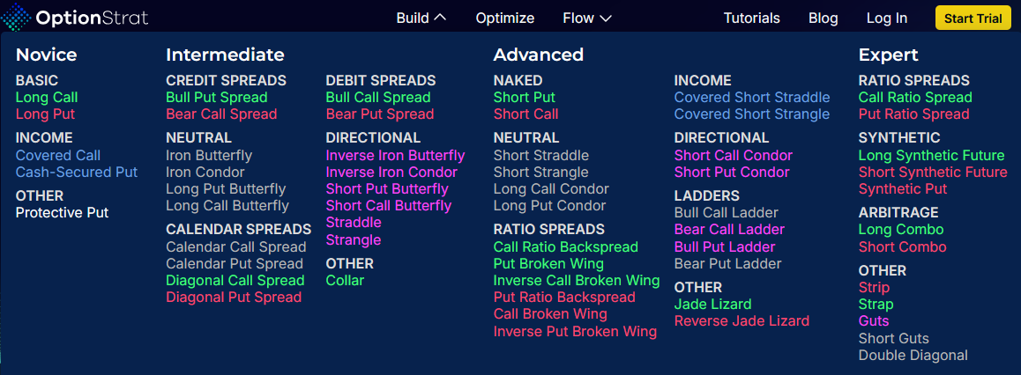Click the Log In link
The image size is (1021, 375).
[886, 18]
